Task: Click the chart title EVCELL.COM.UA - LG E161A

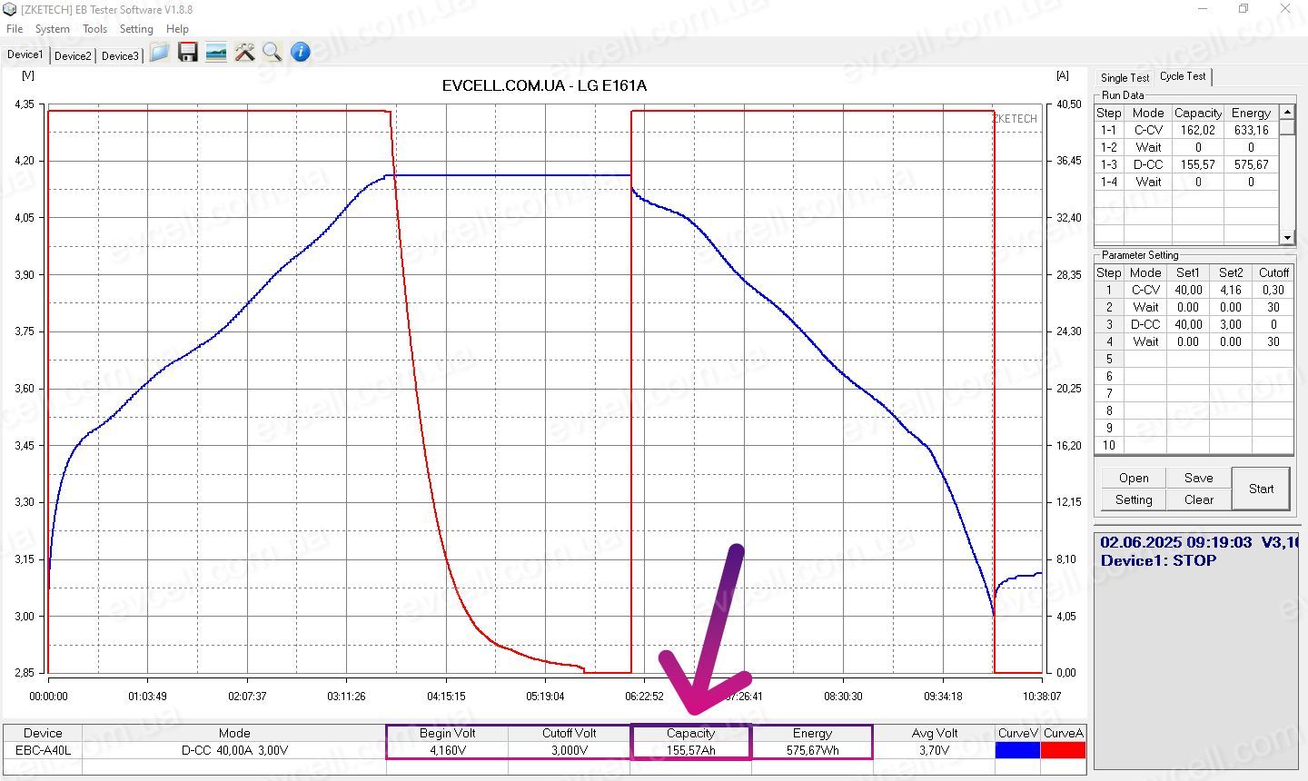Action: point(544,85)
